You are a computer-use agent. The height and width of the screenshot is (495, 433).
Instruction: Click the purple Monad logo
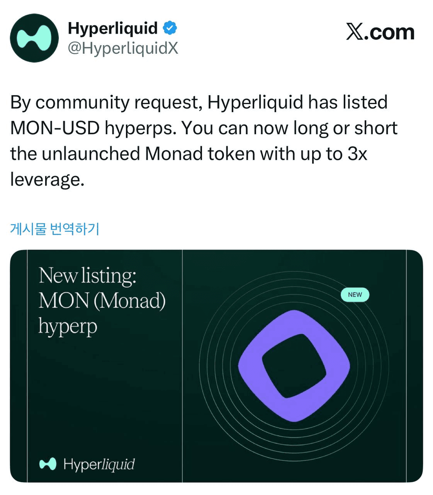[x=294, y=365]
